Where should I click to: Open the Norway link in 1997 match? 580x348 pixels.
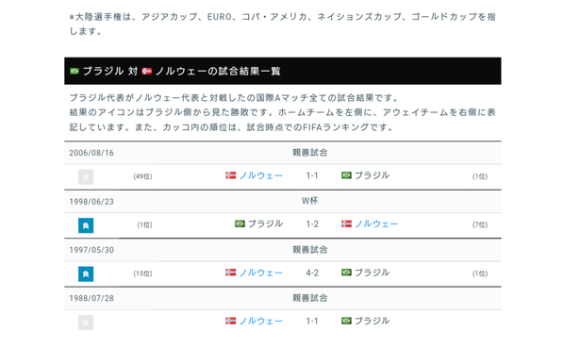[x=261, y=273]
